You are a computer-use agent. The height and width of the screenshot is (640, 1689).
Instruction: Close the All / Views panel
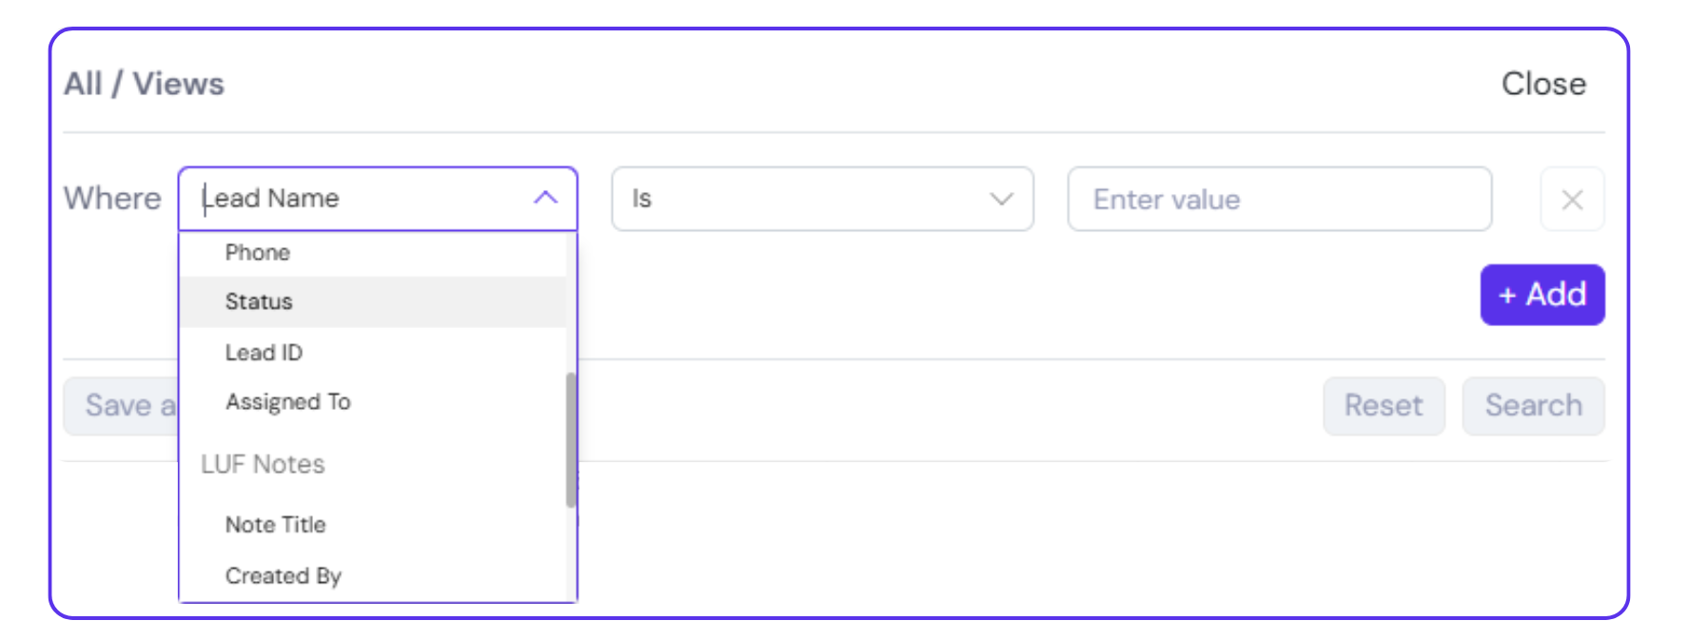tap(1543, 84)
